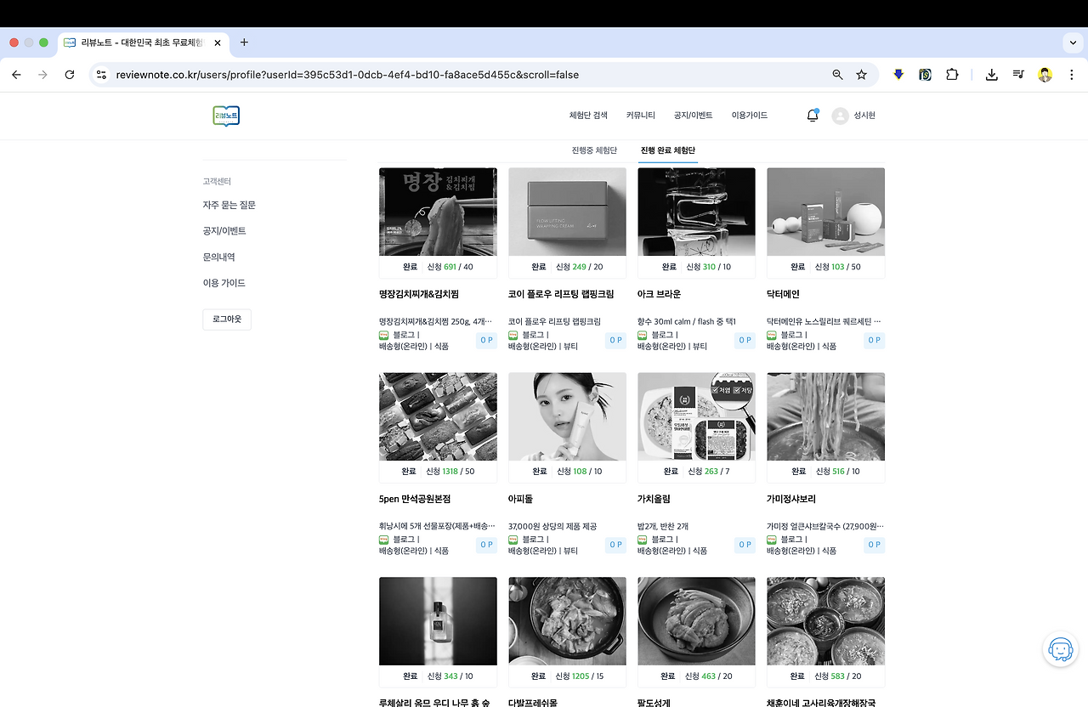Open the Chrome three-dot menu
The image size is (1088, 707).
pos(1071,75)
